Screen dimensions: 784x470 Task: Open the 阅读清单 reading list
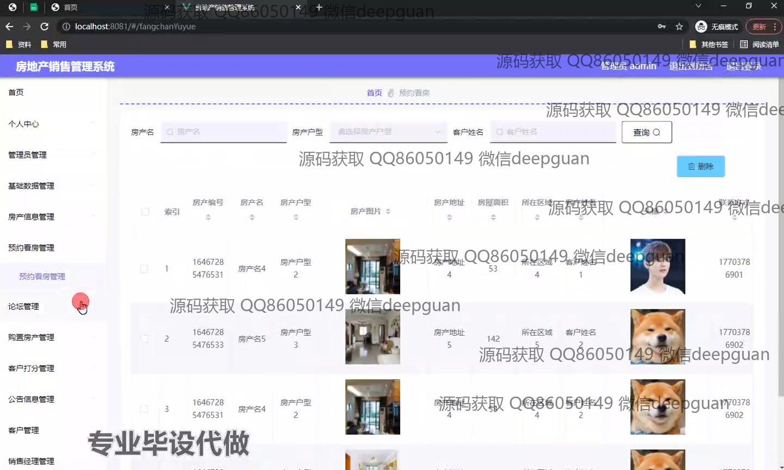click(x=759, y=45)
